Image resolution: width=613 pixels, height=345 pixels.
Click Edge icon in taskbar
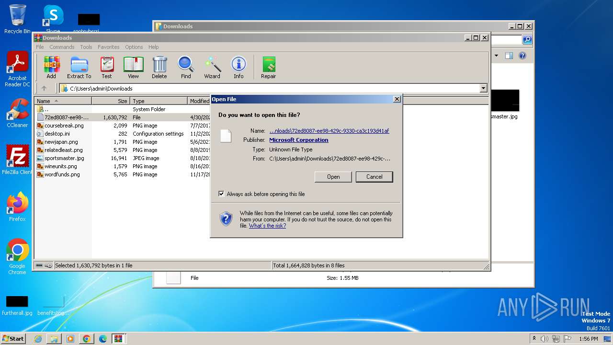click(103, 339)
